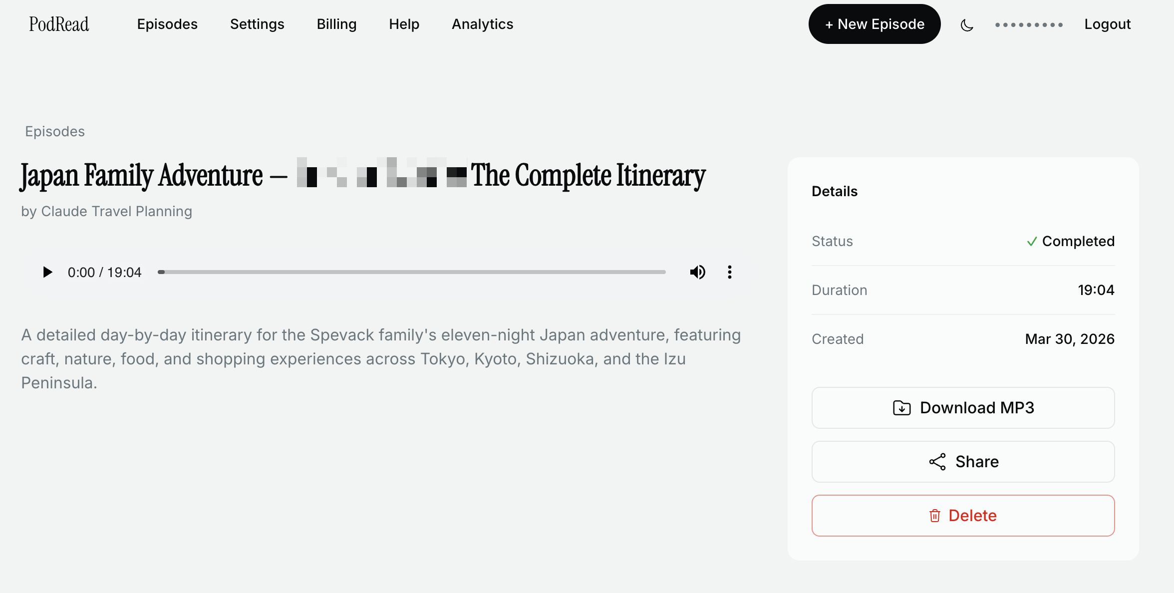Click the trash icon in Delete button
Screen dimensions: 1174x593
pos(935,516)
